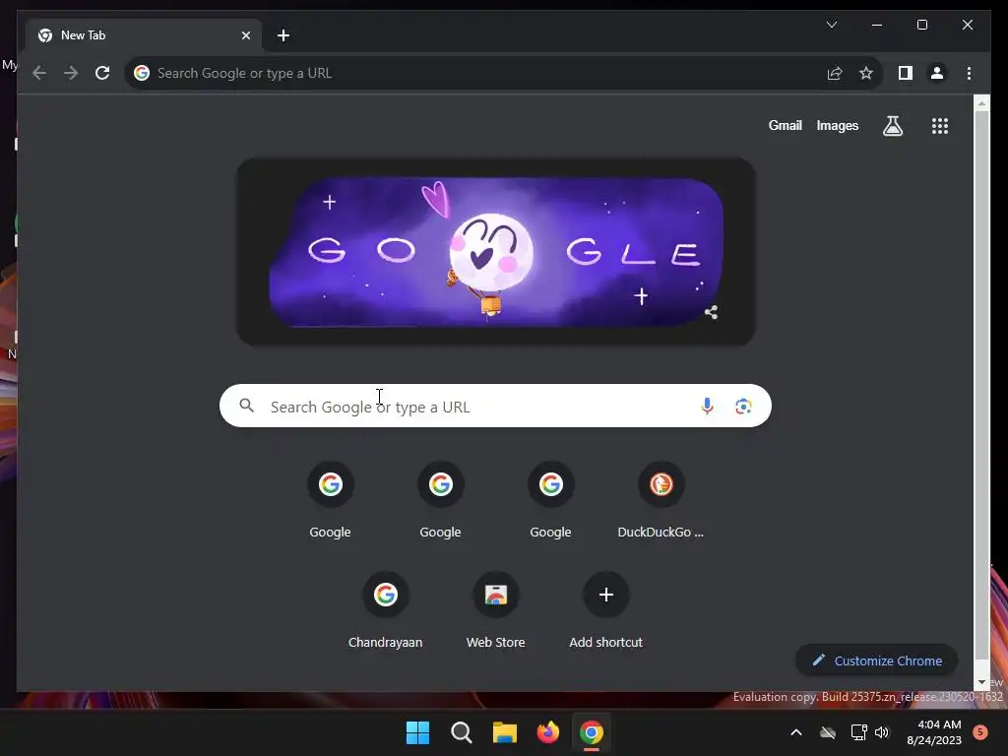Click the magnifier icon in the search box
1008x756 pixels.
click(x=247, y=406)
